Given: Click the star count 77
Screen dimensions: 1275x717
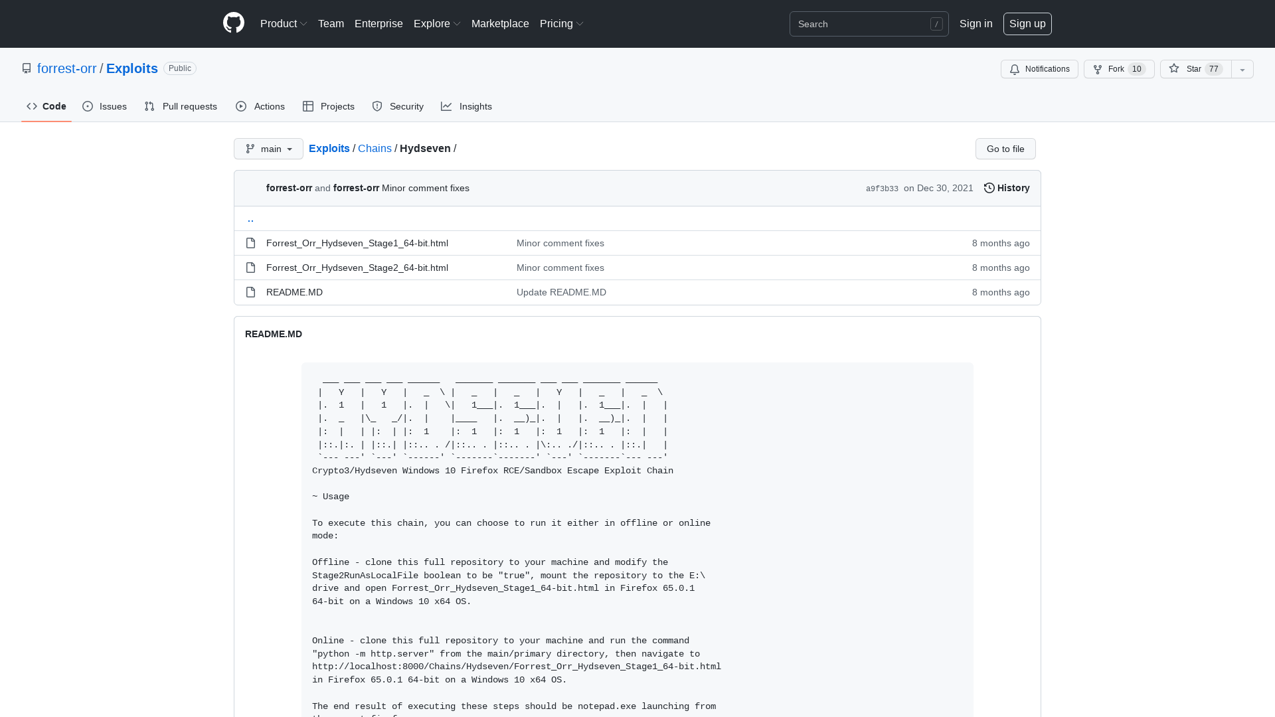Looking at the screenshot, I should click(x=1214, y=69).
